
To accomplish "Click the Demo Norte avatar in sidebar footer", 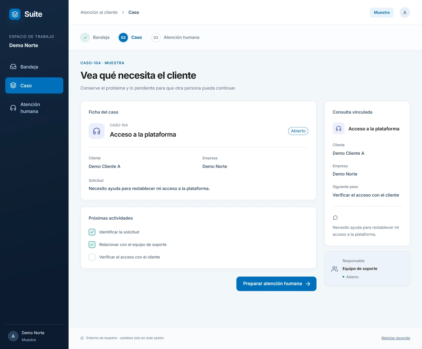I will 13,336.
